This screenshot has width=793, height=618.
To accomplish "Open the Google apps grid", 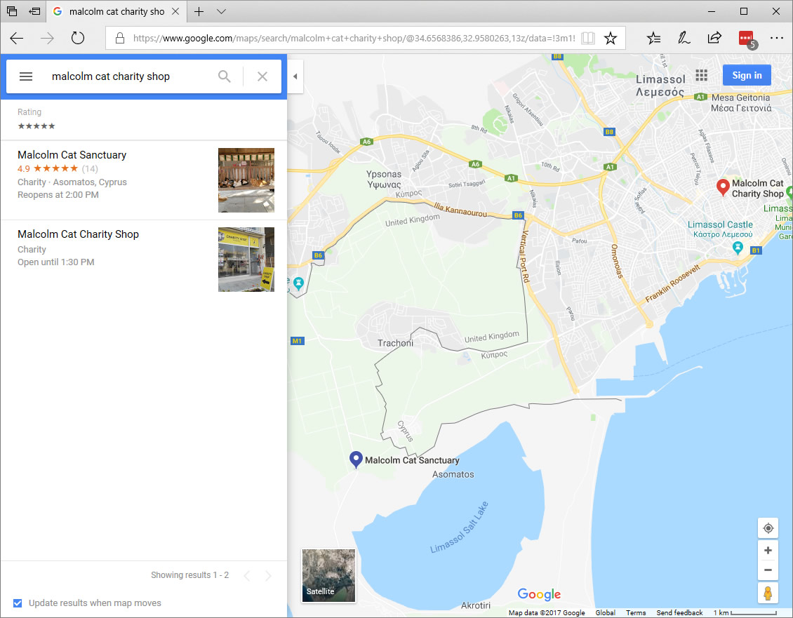I will (x=701, y=75).
